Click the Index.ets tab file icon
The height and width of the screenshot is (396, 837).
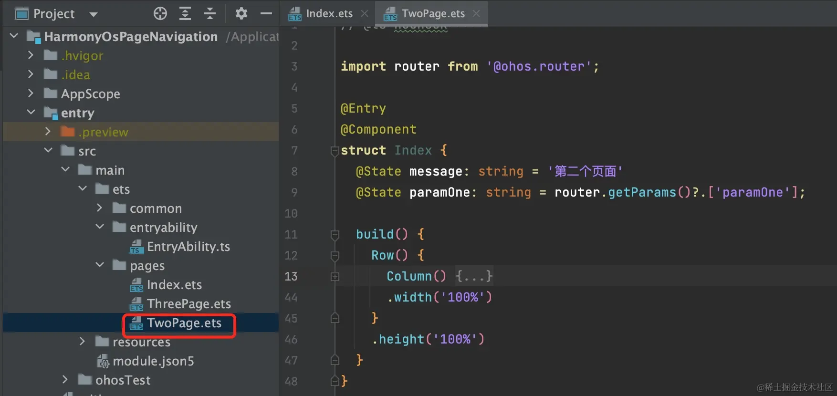click(x=295, y=14)
